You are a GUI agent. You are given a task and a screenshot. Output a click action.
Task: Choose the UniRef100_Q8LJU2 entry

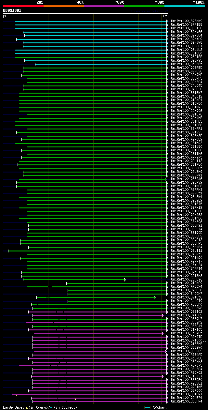point(187,50)
